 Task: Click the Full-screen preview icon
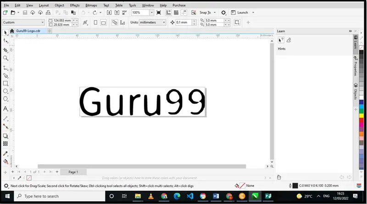(x=158, y=13)
